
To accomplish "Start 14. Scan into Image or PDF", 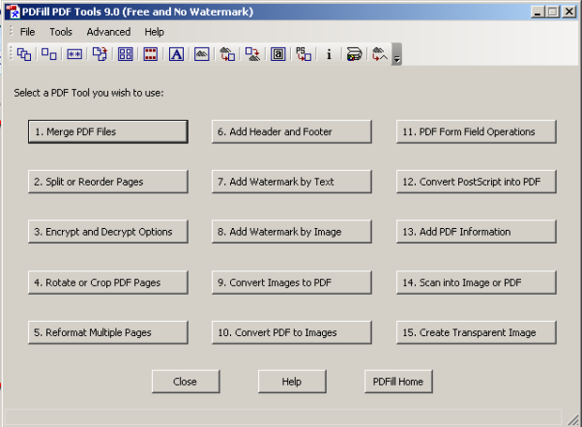I will pos(477,283).
